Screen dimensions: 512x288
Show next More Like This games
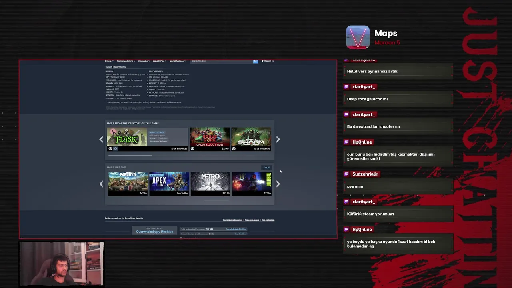click(278, 184)
